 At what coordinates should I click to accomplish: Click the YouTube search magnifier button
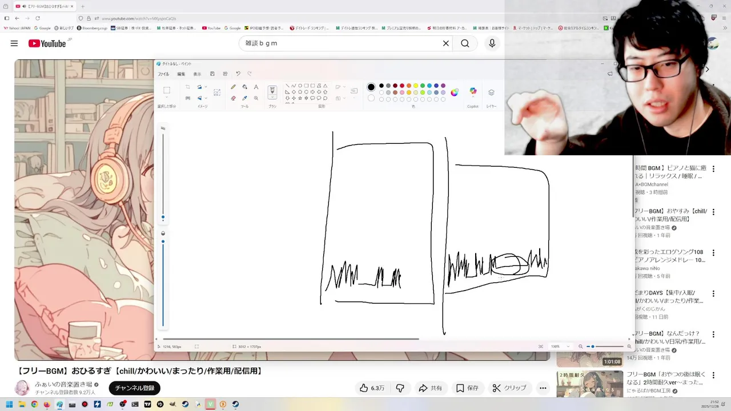pyautogui.click(x=465, y=43)
